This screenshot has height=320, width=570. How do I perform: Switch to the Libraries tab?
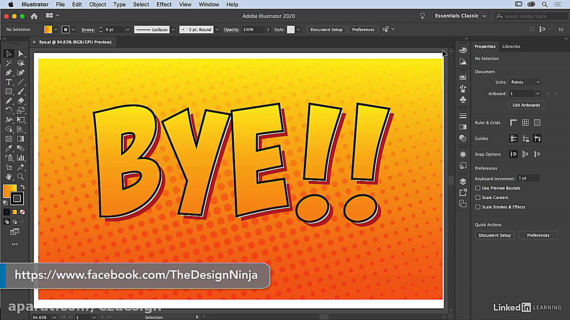pyautogui.click(x=511, y=46)
